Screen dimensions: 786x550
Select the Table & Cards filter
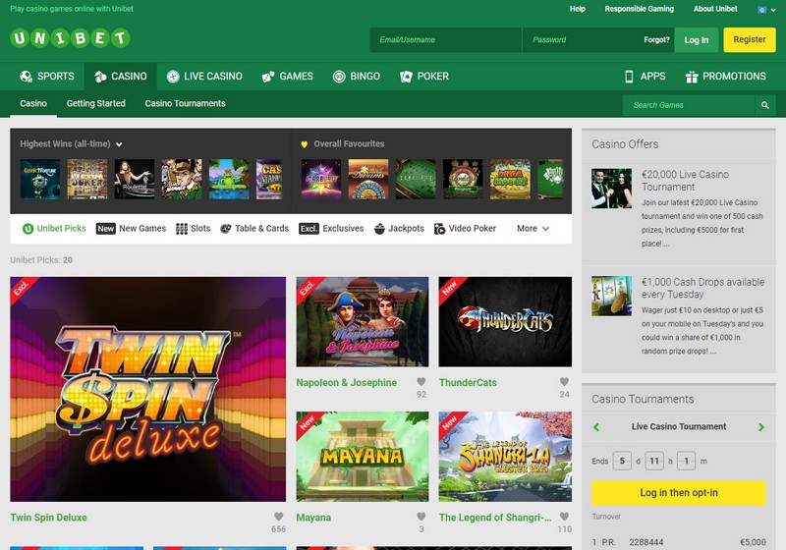[x=254, y=229]
